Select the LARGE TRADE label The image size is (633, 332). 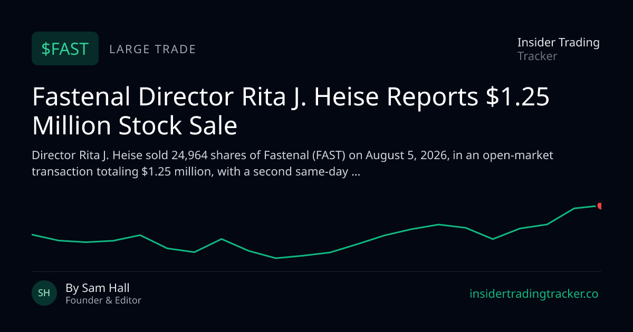point(152,50)
